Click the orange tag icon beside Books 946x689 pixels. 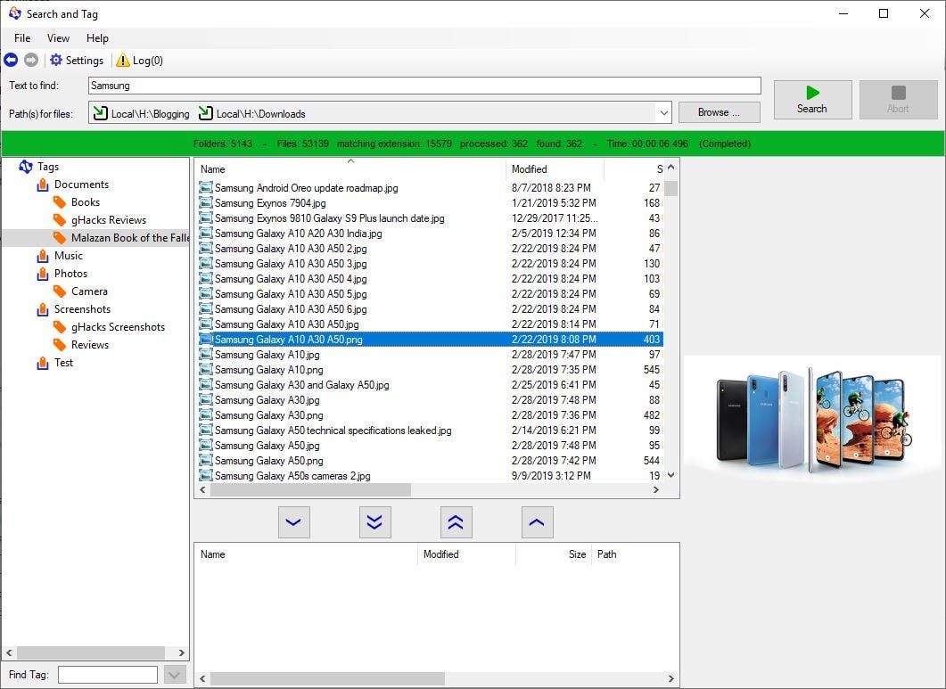tap(59, 202)
